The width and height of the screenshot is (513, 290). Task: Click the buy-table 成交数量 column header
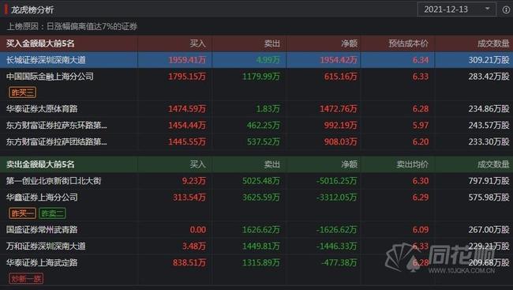[493, 43]
